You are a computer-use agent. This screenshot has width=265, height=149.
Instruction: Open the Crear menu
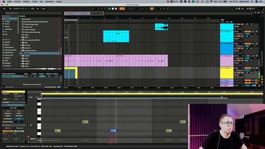click(x=35, y=2)
